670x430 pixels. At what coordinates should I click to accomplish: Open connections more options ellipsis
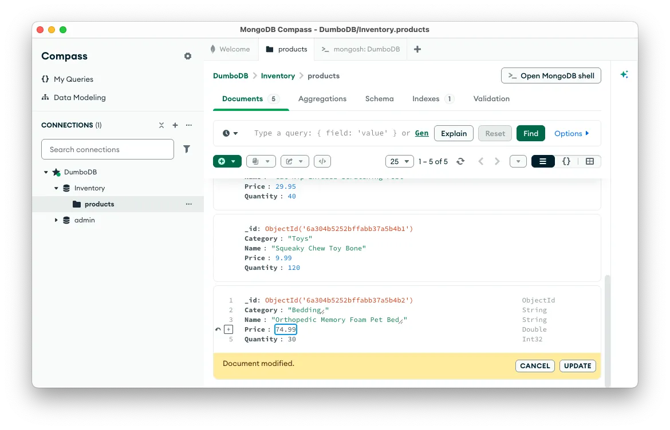[x=189, y=125]
